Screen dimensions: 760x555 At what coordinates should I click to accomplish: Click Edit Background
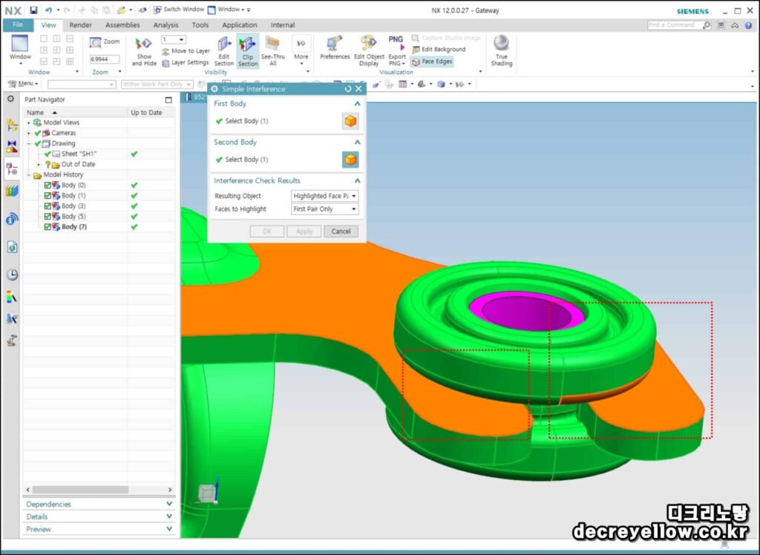[x=439, y=50]
